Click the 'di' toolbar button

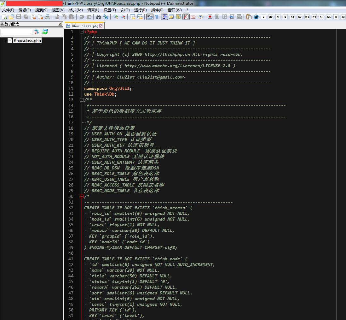[x=278, y=17]
